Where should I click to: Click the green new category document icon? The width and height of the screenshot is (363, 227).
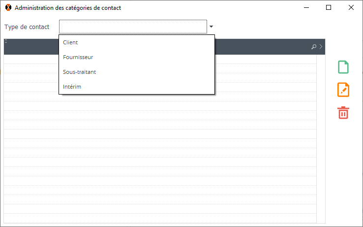343,67
